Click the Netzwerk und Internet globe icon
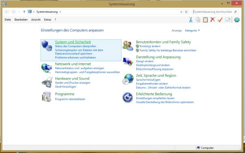 point(47,68)
